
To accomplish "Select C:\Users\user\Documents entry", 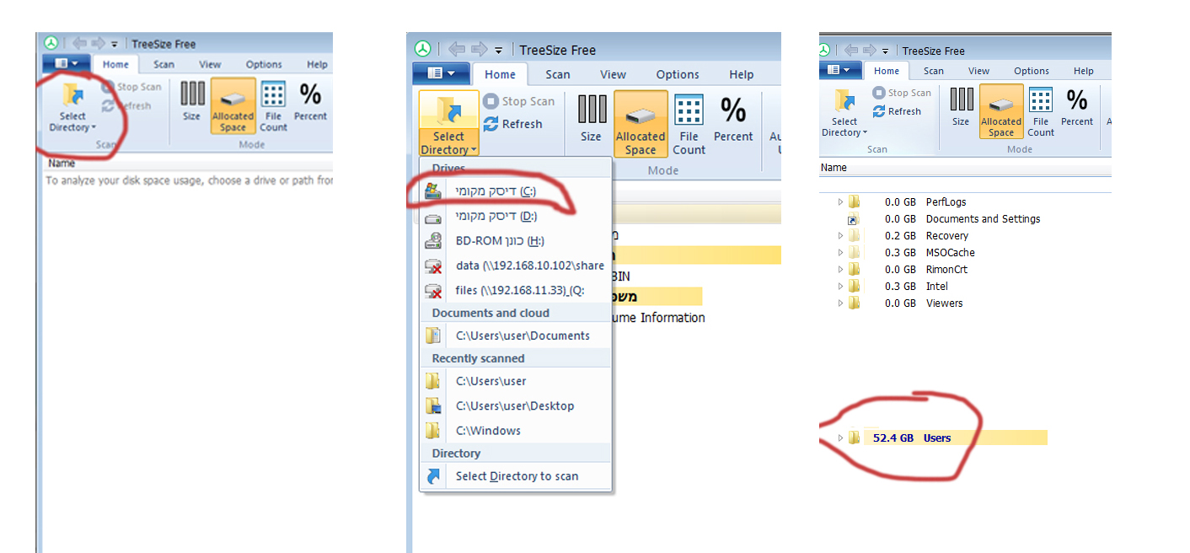I will [x=515, y=336].
